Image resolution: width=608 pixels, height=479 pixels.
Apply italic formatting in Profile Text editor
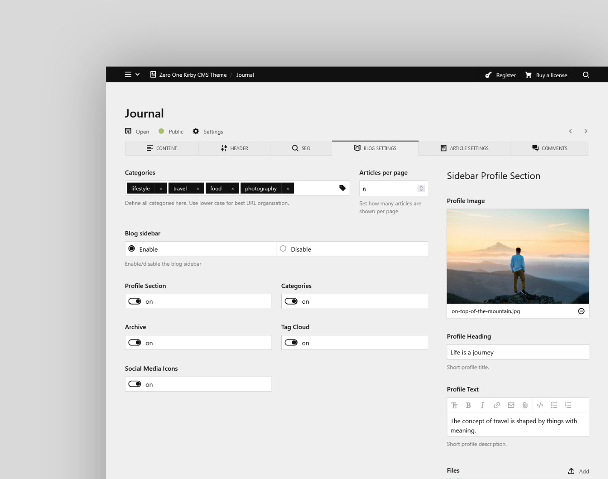click(482, 405)
